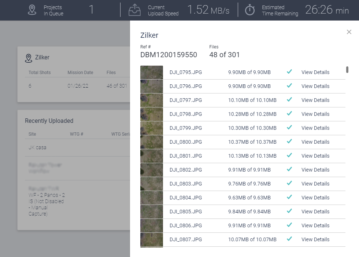This screenshot has width=359, height=257.
Task: Click the 26:26 min time remaining value
Action: 327,10
